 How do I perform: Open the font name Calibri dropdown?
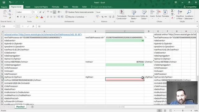pyautogui.click(x=31, y=12)
